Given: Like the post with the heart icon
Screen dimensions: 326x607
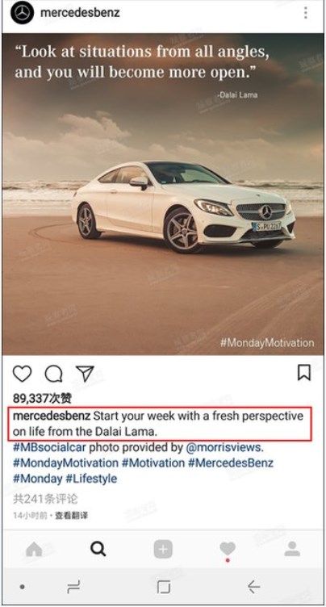Looking at the screenshot, I should coord(22,374).
